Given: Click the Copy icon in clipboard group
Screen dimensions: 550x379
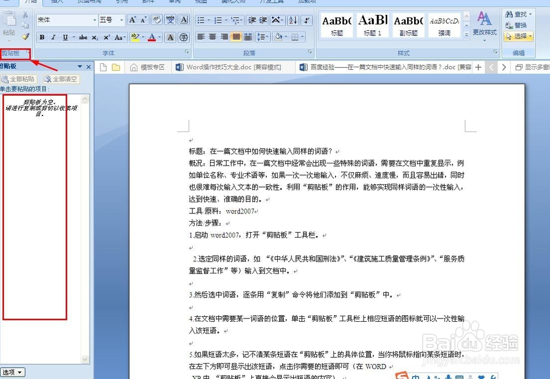Looking at the screenshot, I should pos(25,25).
